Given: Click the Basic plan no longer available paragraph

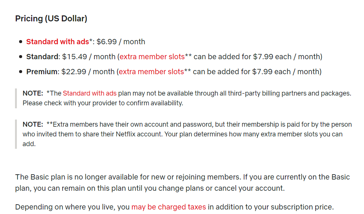Looking at the screenshot, I should click(182, 183).
